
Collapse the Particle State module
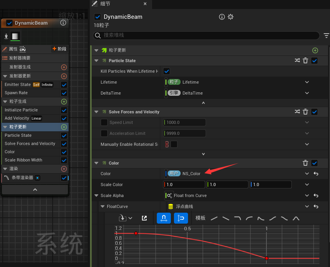tap(96, 61)
